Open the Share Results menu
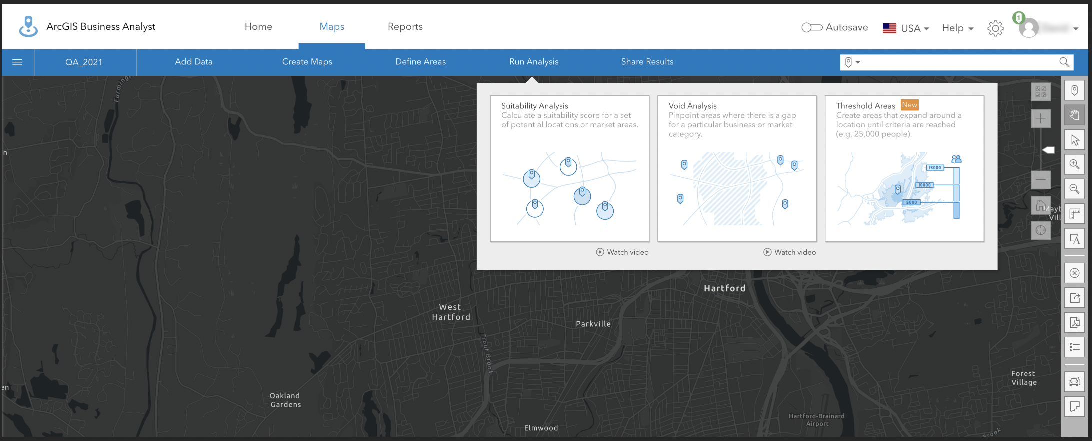 [x=647, y=62]
